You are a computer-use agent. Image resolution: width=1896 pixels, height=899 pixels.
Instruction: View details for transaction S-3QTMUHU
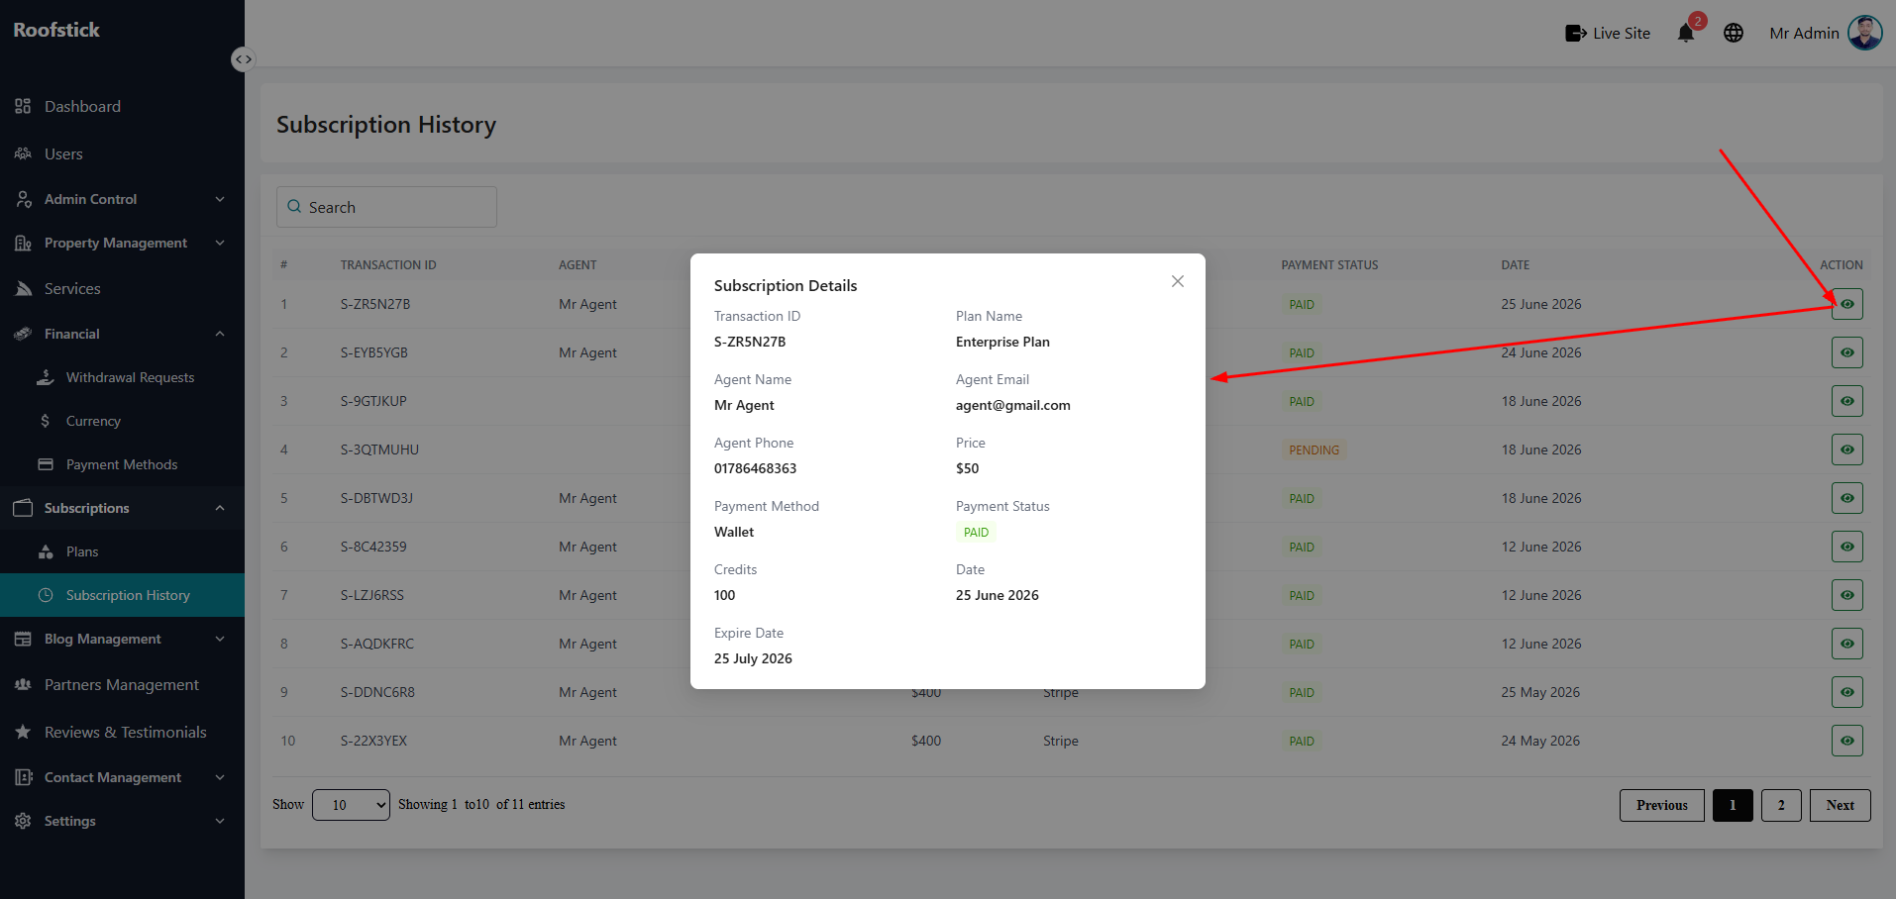[1847, 449]
